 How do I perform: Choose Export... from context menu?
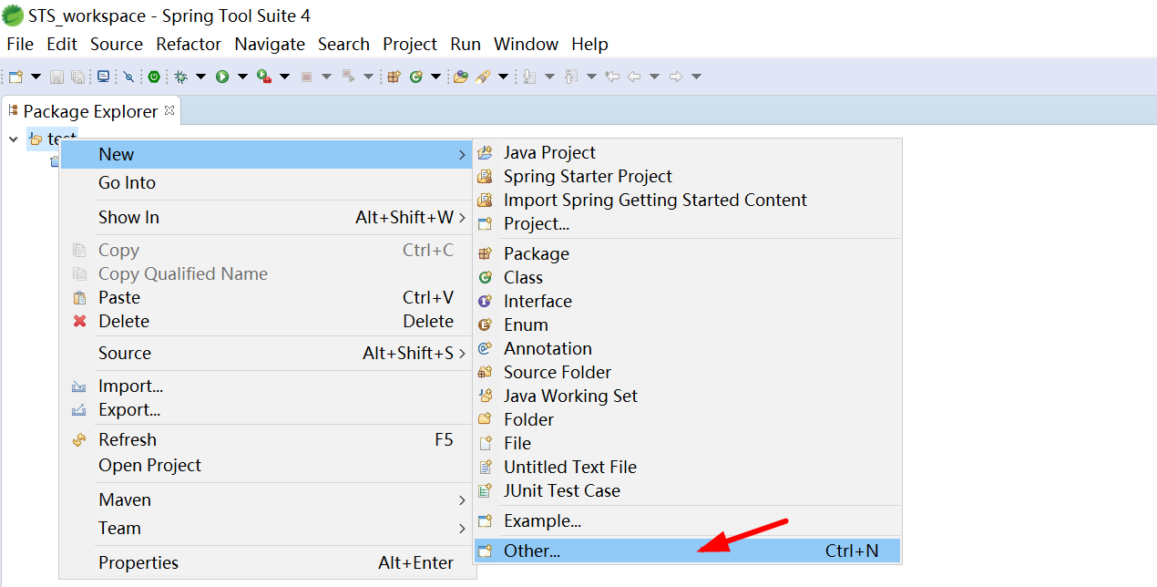point(265,409)
